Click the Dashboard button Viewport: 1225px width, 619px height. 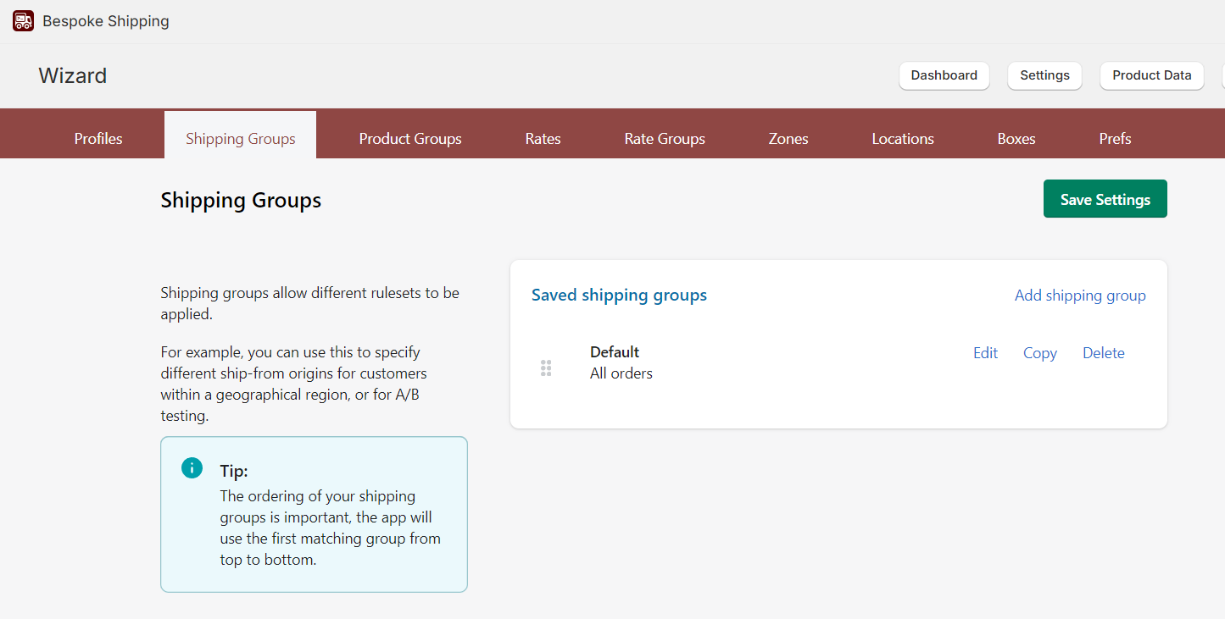click(x=944, y=75)
